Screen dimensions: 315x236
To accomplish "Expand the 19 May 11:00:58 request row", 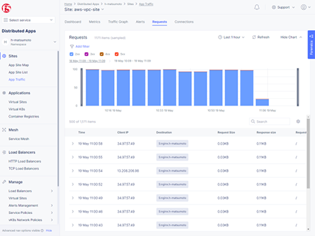I will [x=72, y=143].
